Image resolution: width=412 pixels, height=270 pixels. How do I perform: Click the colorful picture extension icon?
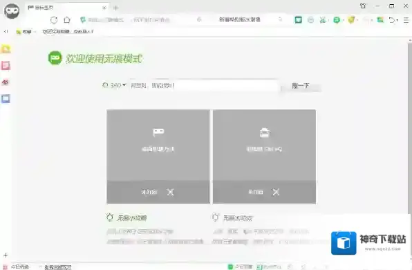(380, 20)
